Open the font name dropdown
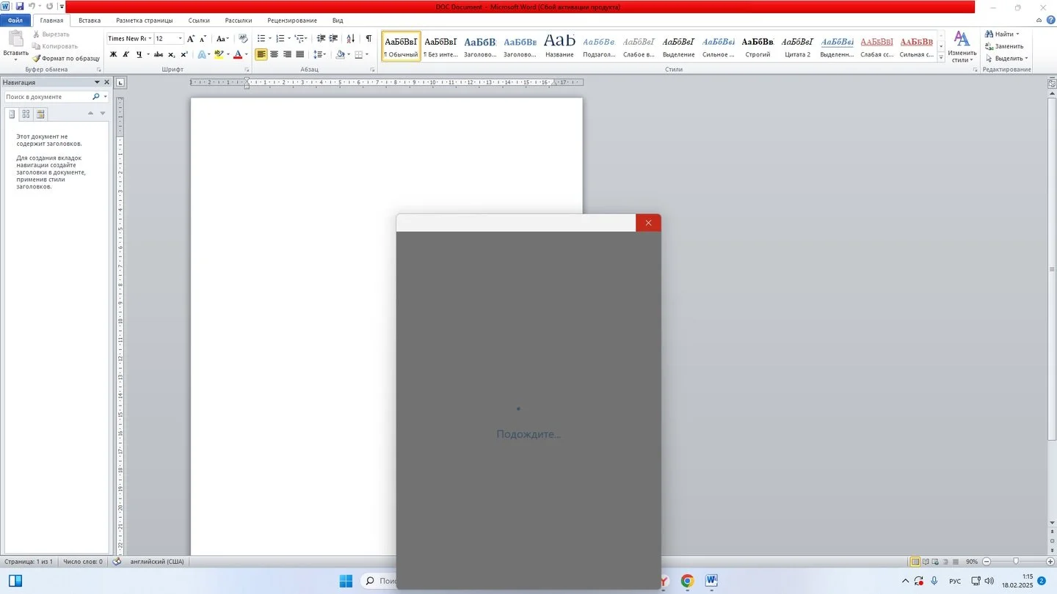Viewport: 1057px width, 594px height. tap(150, 38)
